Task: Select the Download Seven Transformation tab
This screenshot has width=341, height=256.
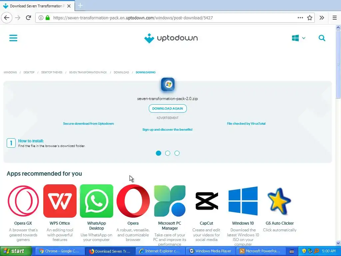Action: (x=37, y=6)
